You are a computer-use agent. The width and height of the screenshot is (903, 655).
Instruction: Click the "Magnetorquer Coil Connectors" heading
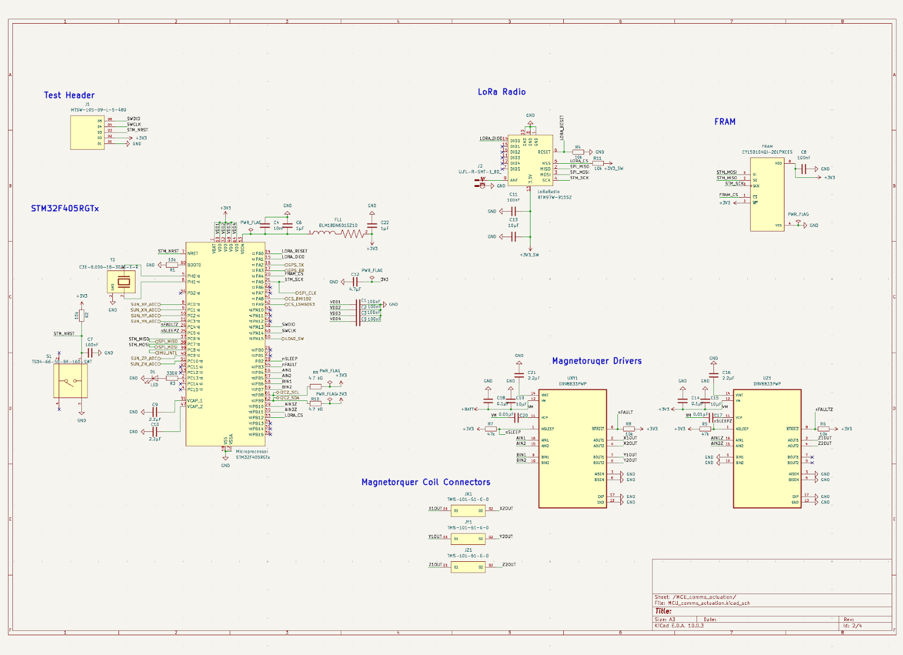tap(426, 482)
